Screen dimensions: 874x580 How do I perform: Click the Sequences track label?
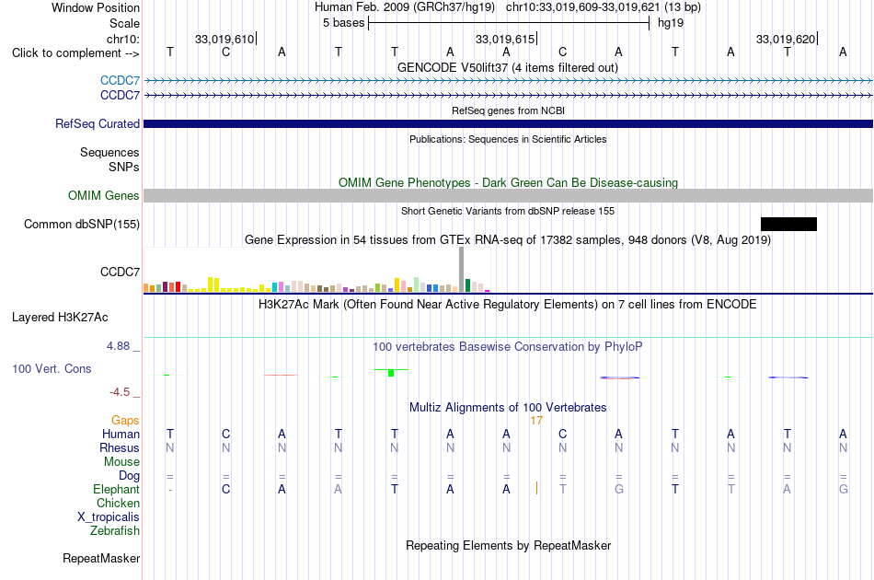(109, 152)
